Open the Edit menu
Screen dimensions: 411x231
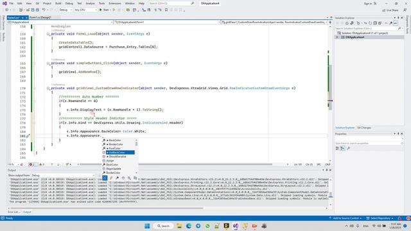(20, 3)
